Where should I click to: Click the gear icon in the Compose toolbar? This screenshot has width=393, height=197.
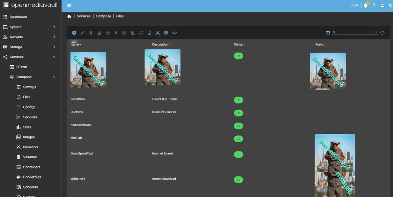166,33
